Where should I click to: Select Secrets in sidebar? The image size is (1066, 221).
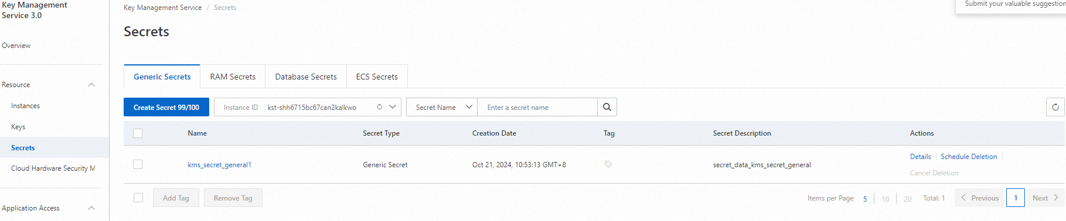(23, 148)
